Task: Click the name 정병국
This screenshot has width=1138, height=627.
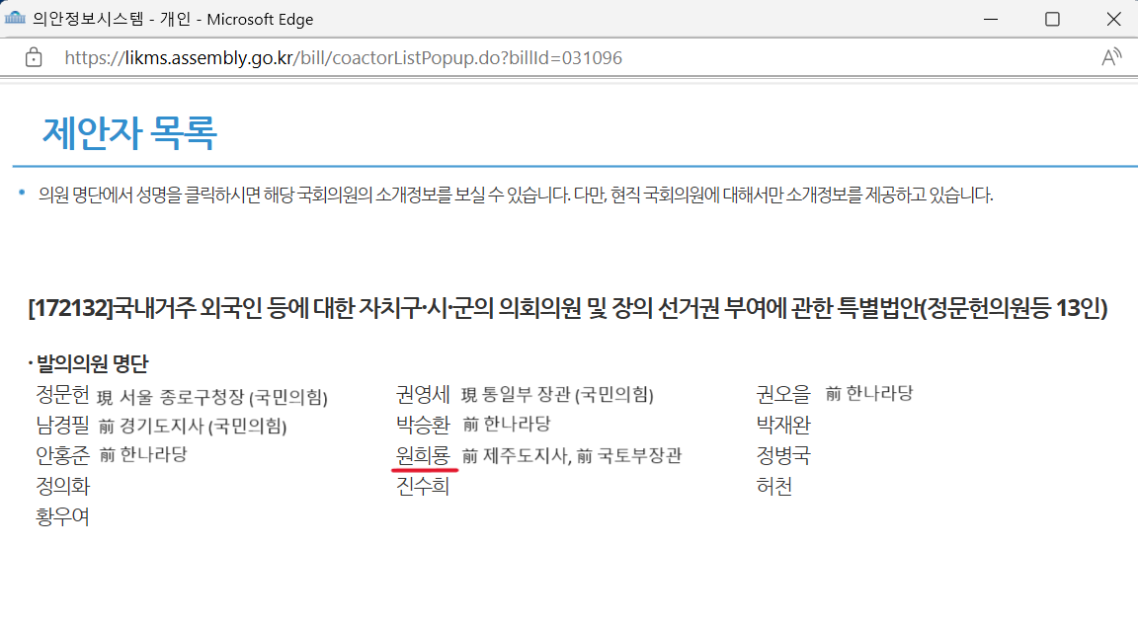Action: (783, 456)
